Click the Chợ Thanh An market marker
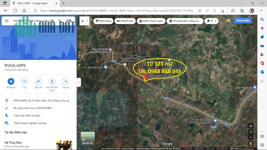Image resolution: width=267 pixels, height=150 pixels. (255, 87)
